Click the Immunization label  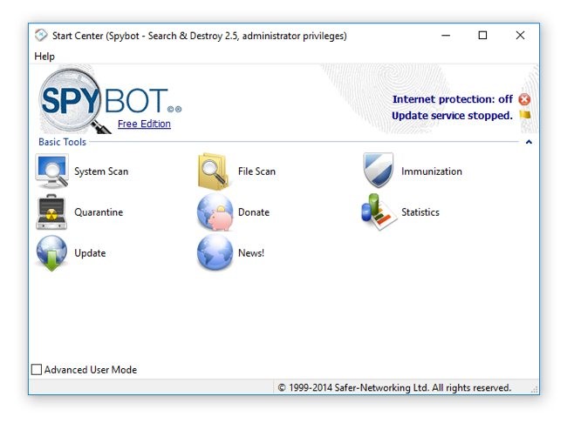[x=432, y=171]
